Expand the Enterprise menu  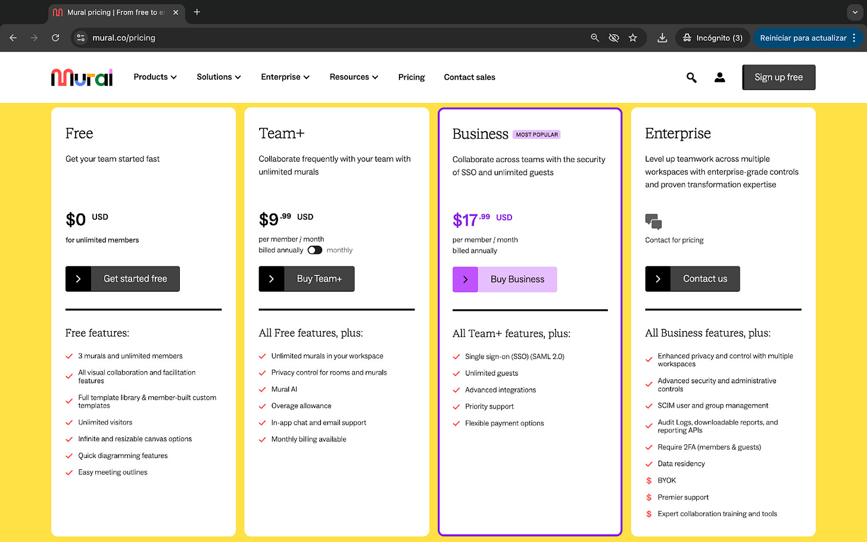pyautogui.click(x=285, y=77)
